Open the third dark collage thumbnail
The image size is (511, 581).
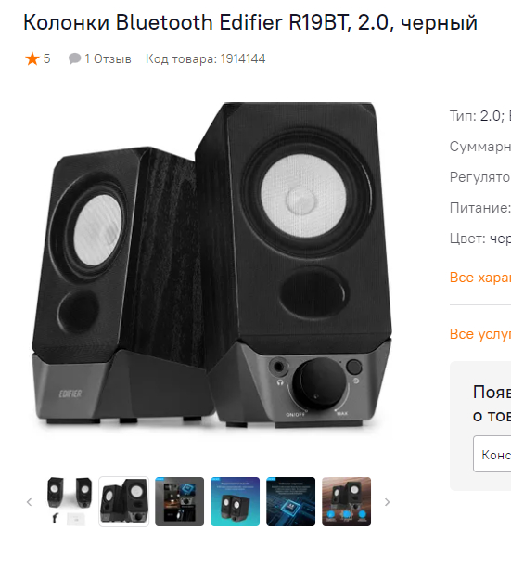[x=179, y=502]
